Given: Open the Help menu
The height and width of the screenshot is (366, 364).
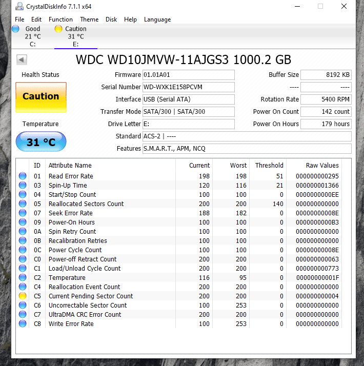Looking at the screenshot, I should [130, 19].
